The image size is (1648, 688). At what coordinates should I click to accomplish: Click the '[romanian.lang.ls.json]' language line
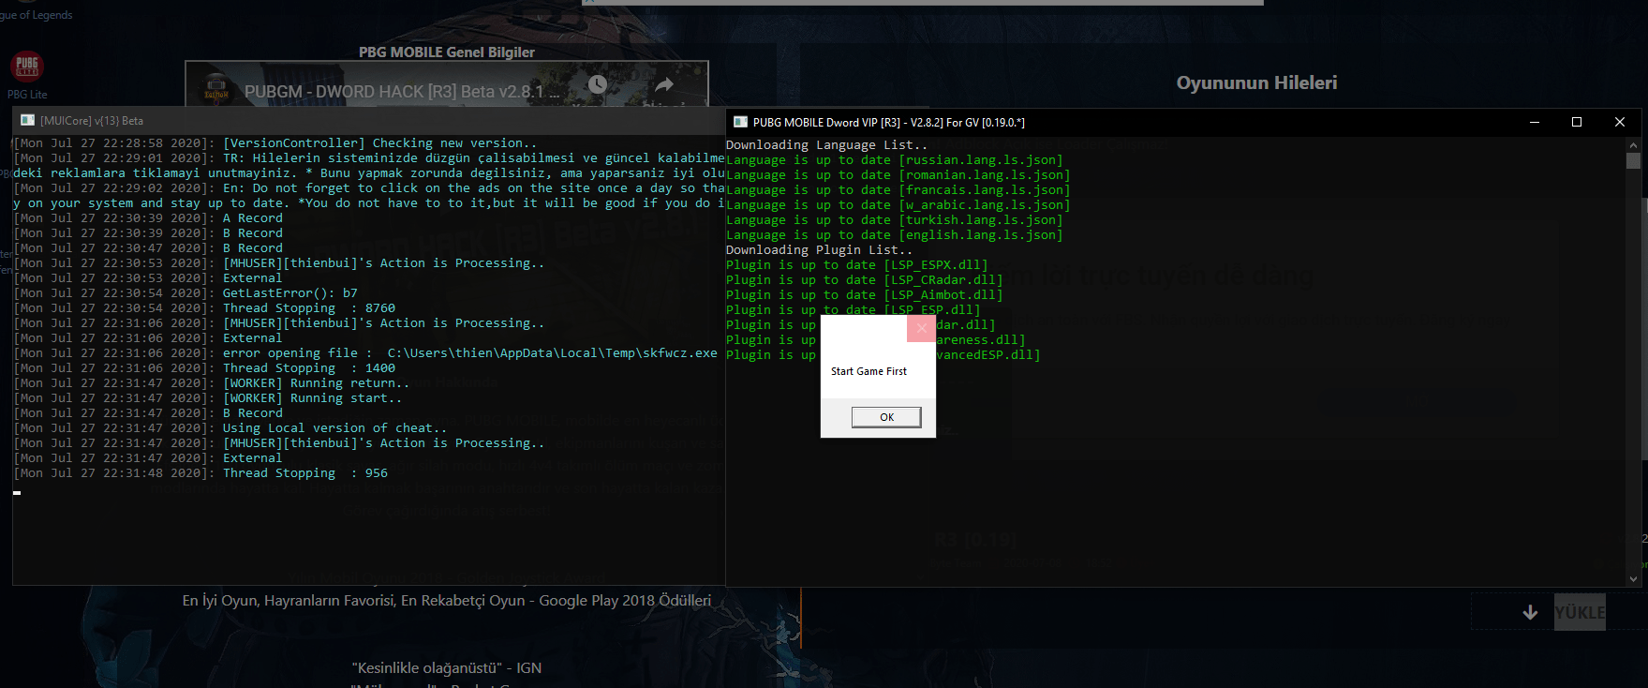898,175
